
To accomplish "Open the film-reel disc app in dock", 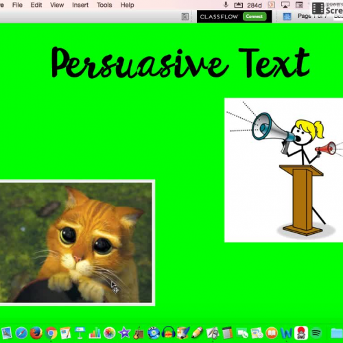I will [x=154, y=333].
